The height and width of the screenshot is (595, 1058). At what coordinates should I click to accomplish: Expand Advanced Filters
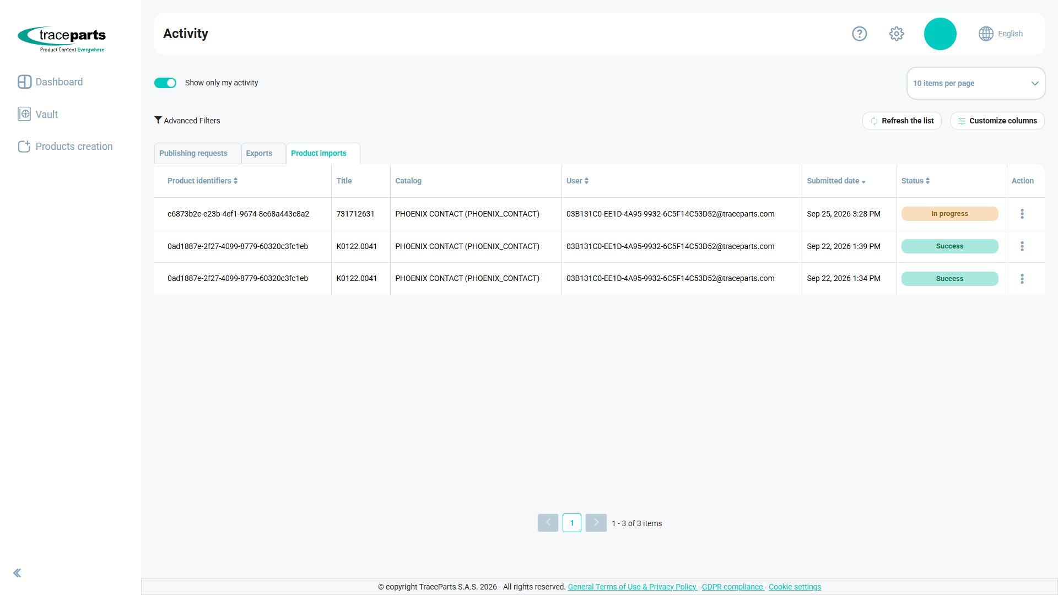click(187, 121)
